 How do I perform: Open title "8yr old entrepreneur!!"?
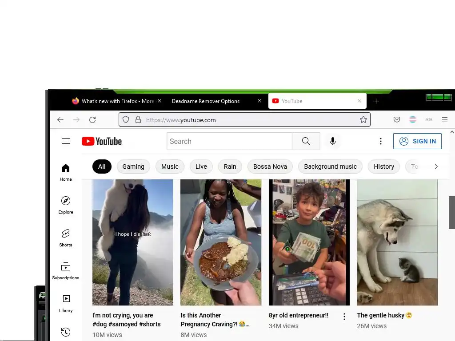pos(299,315)
